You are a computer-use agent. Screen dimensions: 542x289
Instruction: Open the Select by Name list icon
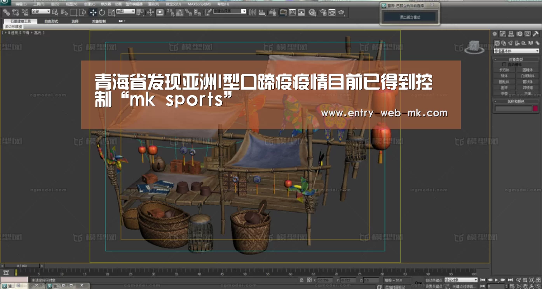tap(64, 12)
